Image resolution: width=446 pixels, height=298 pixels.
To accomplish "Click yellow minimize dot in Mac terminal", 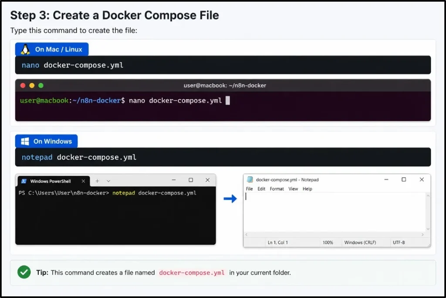I will pyautogui.click(x=32, y=86).
